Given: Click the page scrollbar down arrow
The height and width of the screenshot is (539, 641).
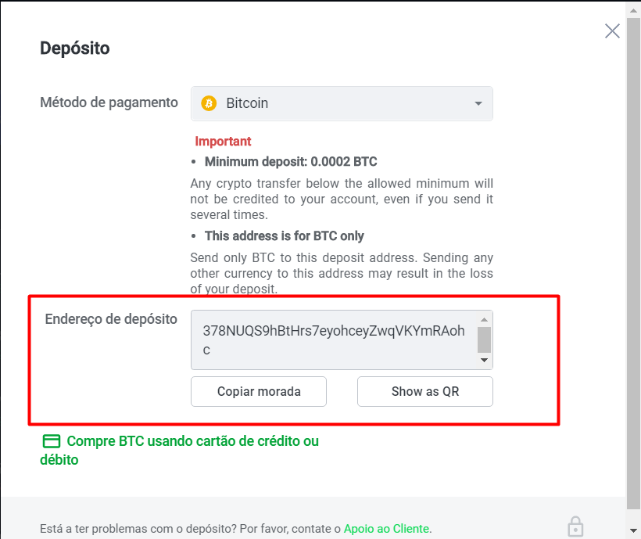Looking at the screenshot, I should click(x=633, y=530).
